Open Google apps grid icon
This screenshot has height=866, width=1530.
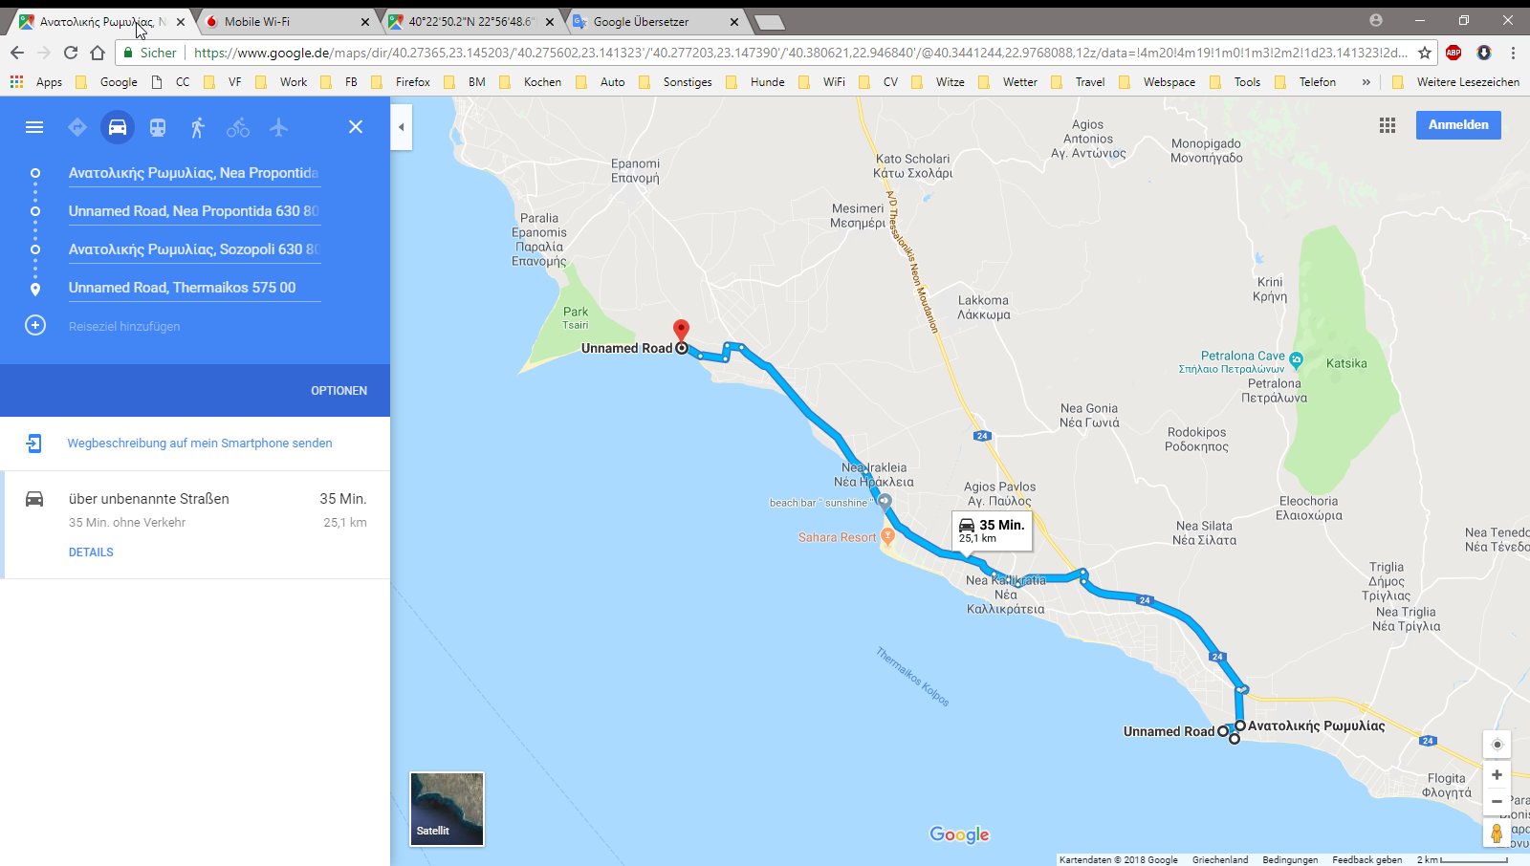pos(1388,125)
